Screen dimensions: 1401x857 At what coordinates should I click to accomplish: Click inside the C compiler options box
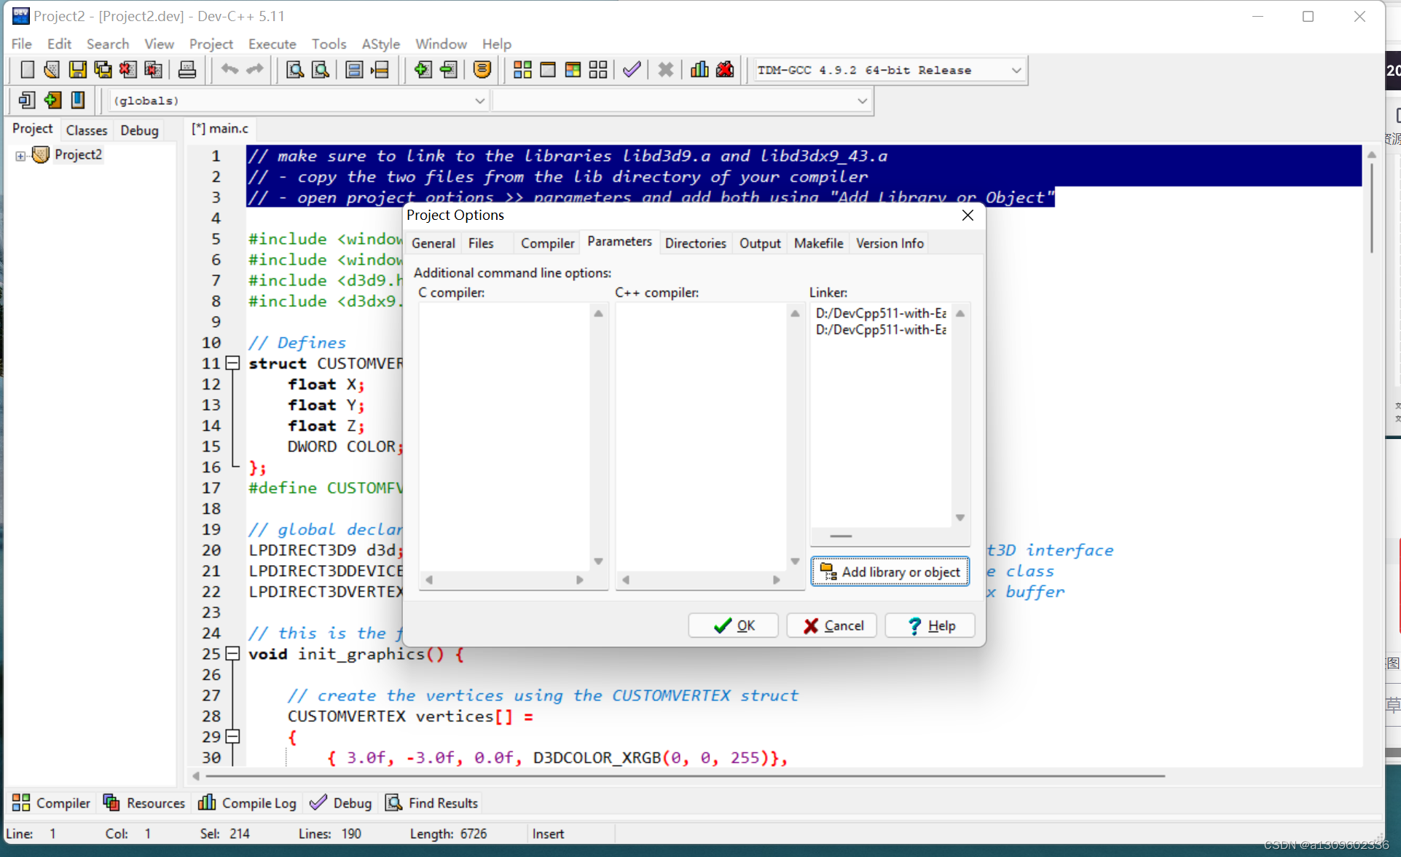point(504,437)
